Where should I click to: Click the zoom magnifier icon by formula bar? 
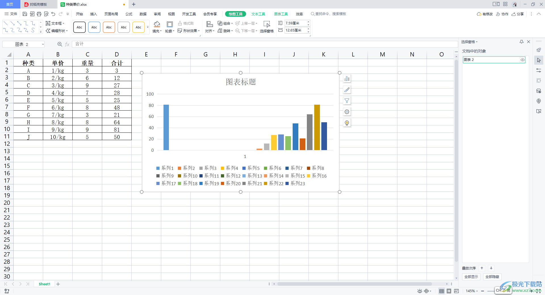coord(60,44)
